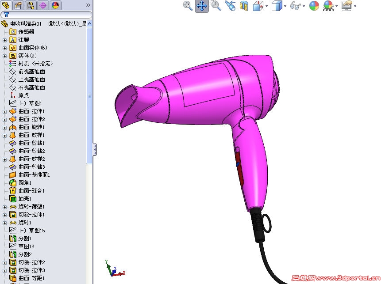
Task: Click the 曲面-剪裁1 feature icon
Action: 13,143
